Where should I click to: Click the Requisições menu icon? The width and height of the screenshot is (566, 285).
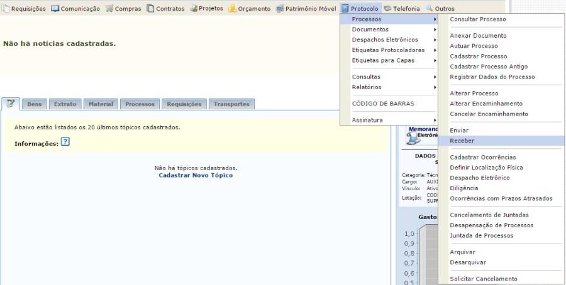pyautogui.click(x=6, y=9)
